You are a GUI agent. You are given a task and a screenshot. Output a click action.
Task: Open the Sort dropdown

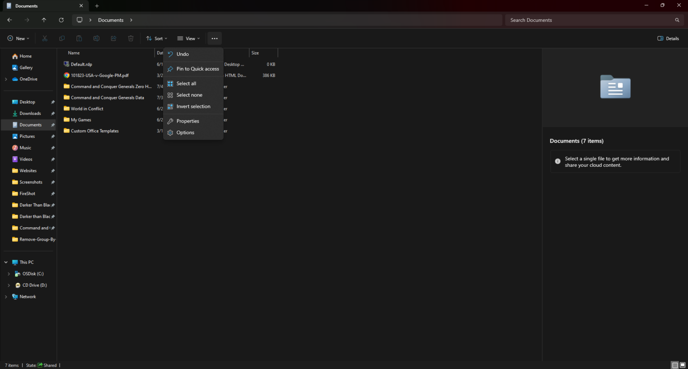click(156, 38)
